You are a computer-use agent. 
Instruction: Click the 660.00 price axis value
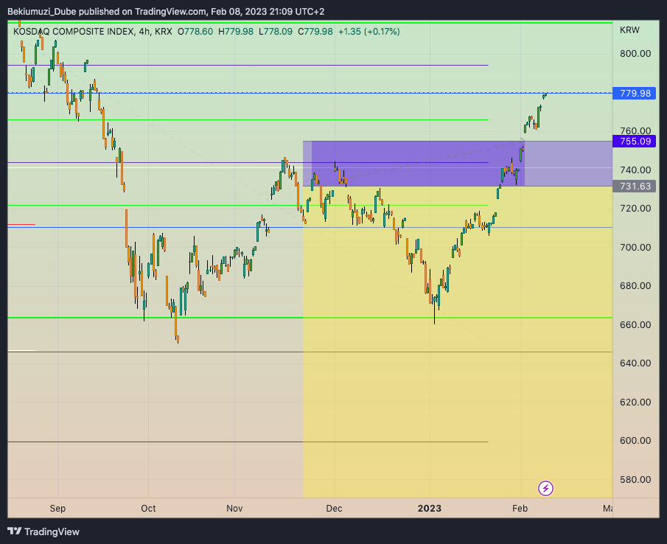pos(635,325)
